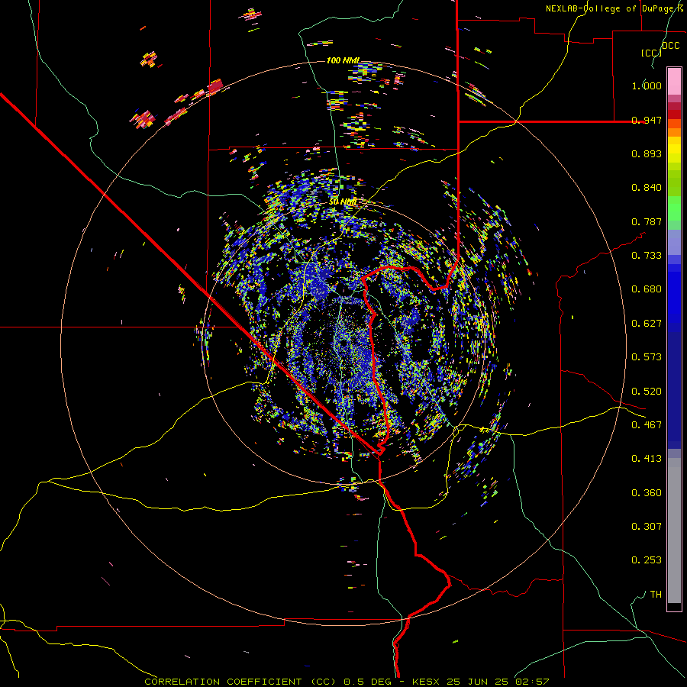Screen dimensions: 687x687
Task: Click the KESX station identifier in the caption
Action: pos(427,682)
